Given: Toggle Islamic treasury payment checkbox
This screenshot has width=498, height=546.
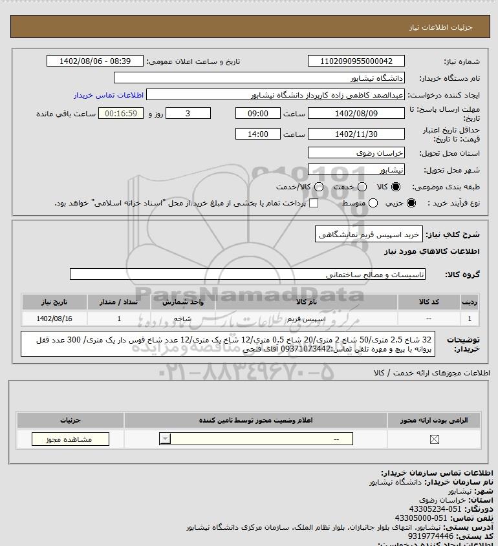Looking at the screenshot, I should coord(314,203).
